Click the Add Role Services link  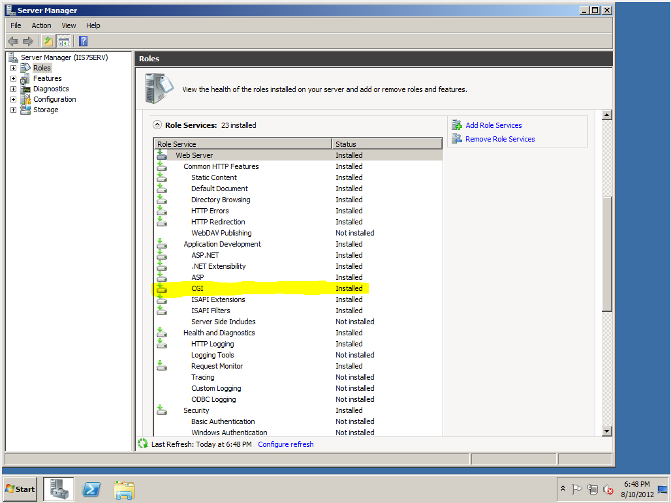(494, 125)
